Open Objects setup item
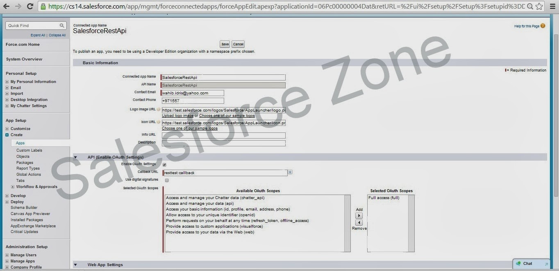 [x=23, y=157]
